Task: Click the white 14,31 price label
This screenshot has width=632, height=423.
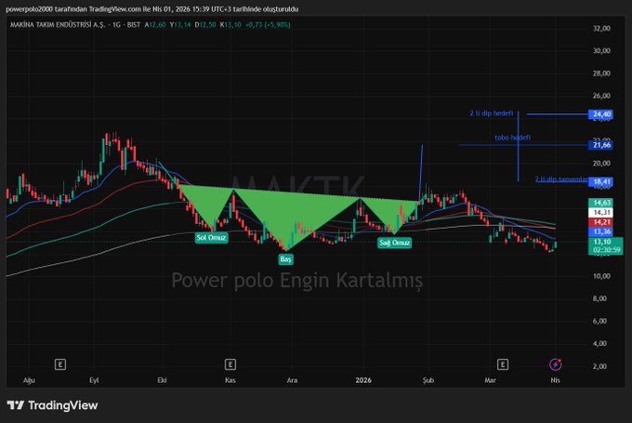Action: pos(601,212)
